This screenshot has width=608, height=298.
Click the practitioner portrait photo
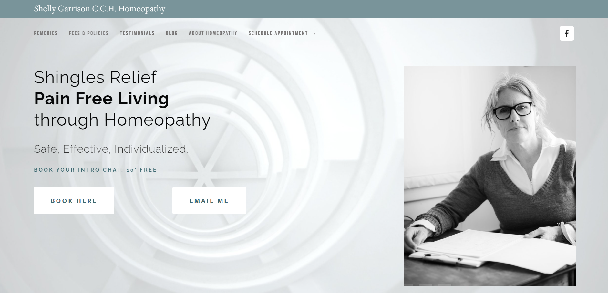pos(490,176)
